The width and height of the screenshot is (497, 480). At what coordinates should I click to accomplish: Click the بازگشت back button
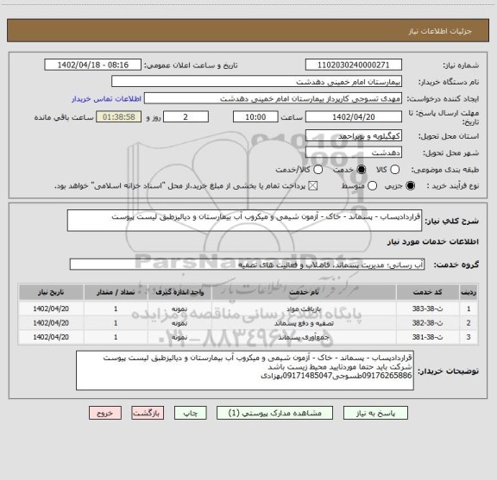coord(148,413)
